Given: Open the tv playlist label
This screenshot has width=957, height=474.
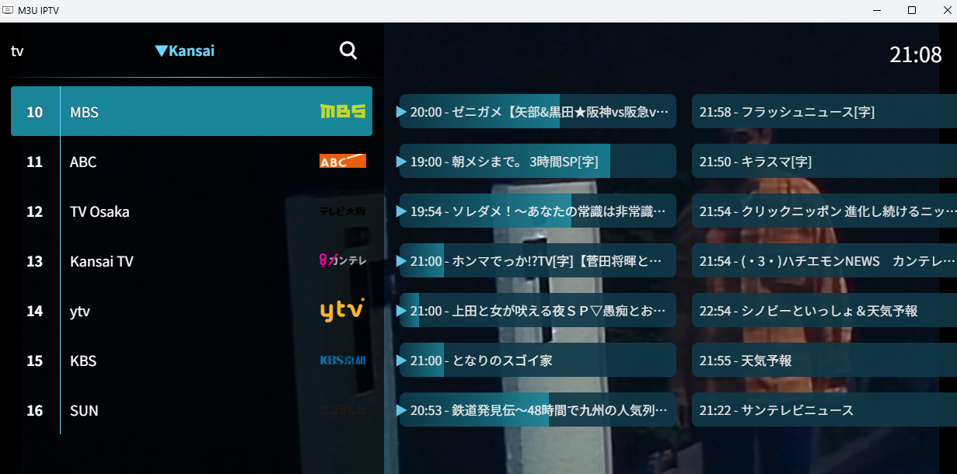Looking at the screenshot, I should tap(17, 51).
